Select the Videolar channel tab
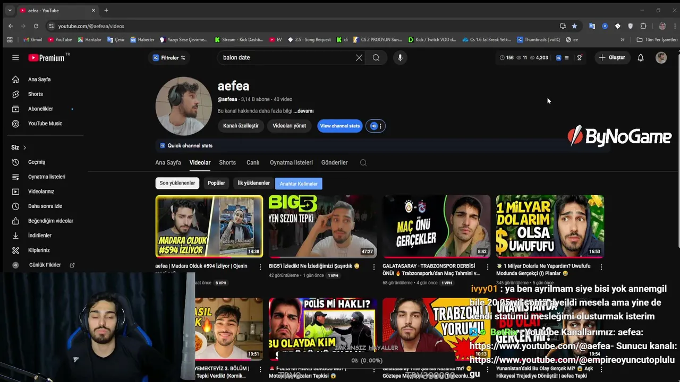Screen dimensions: 680x382 200,163
